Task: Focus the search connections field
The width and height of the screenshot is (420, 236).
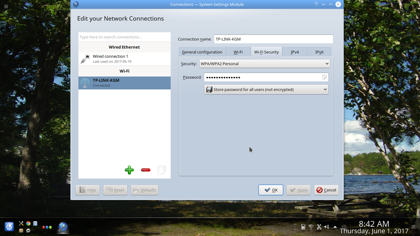Action: click(x=125, y=37)
